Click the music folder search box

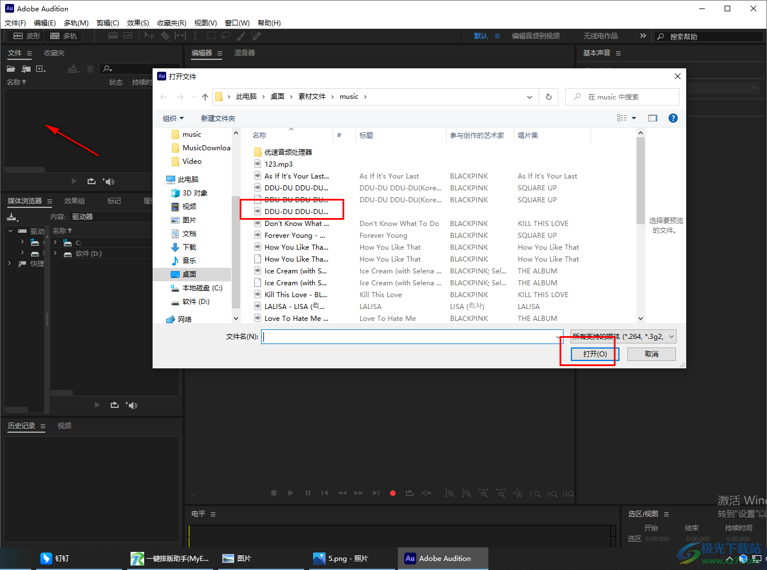click(x=622, y=97)
